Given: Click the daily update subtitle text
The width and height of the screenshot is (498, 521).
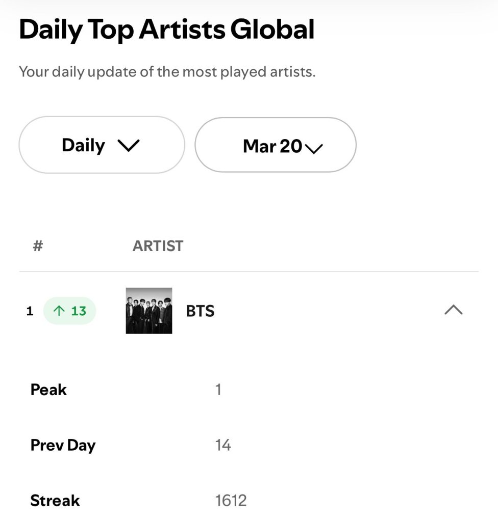Looking at the screenshot, I should point(167,72).
